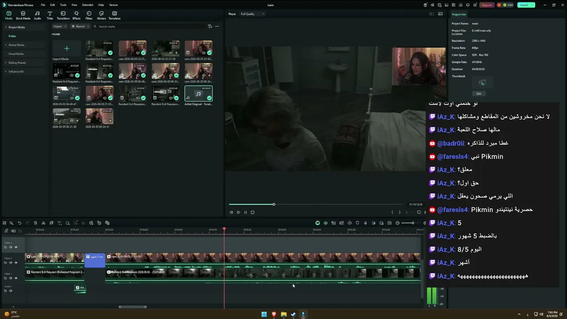Pause the player preview
Viewport: 567px width, 319px height.
coord(245,212)
